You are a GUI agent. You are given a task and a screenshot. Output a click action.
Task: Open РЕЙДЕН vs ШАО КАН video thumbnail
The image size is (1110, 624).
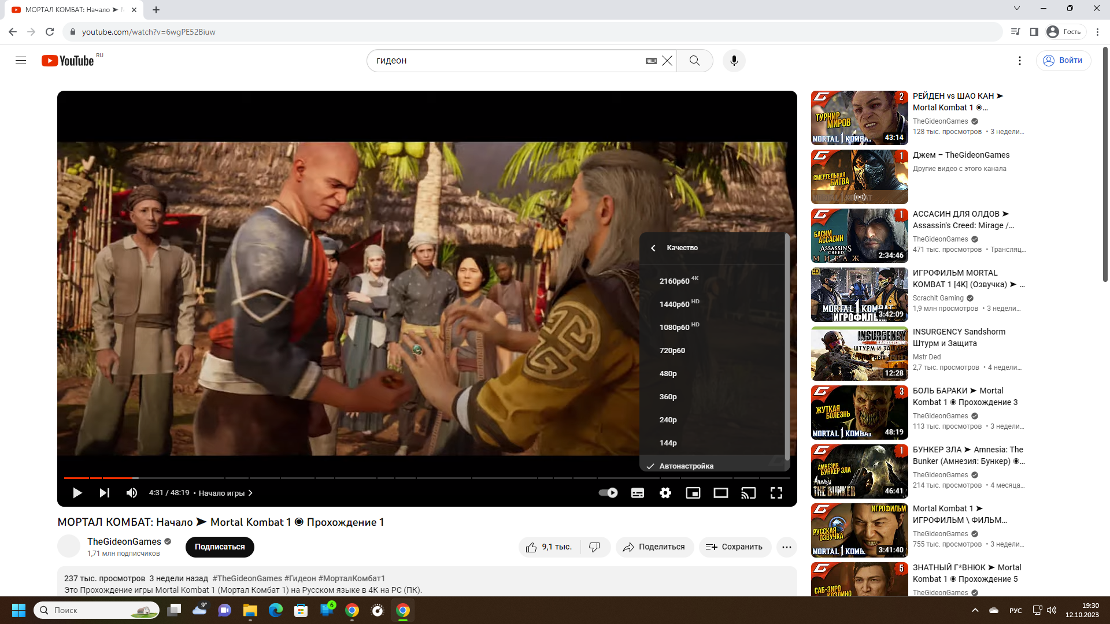[859, 117]
